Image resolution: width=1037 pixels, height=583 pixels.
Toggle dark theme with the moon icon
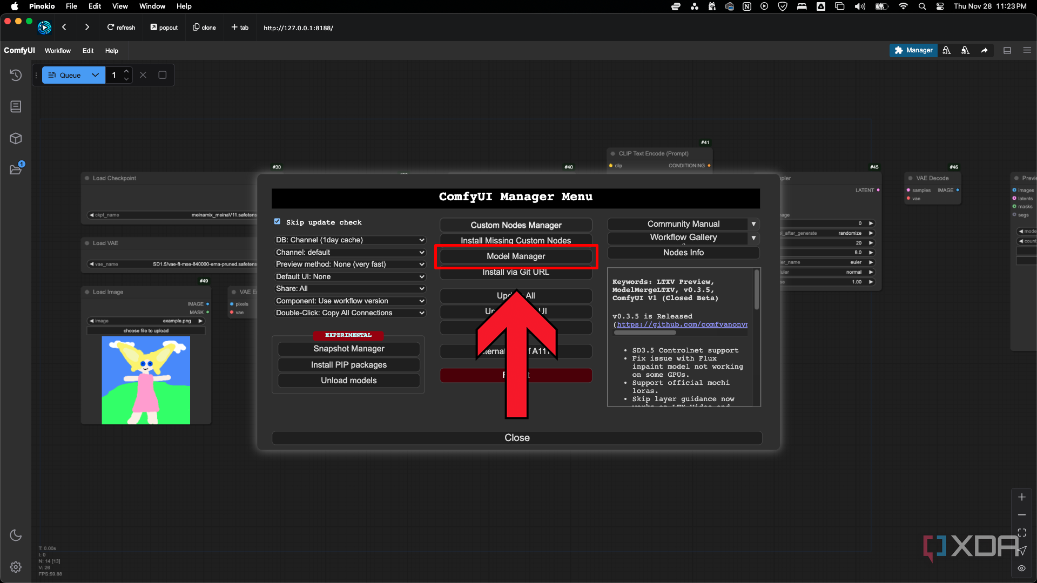click(x=16, y=535)
